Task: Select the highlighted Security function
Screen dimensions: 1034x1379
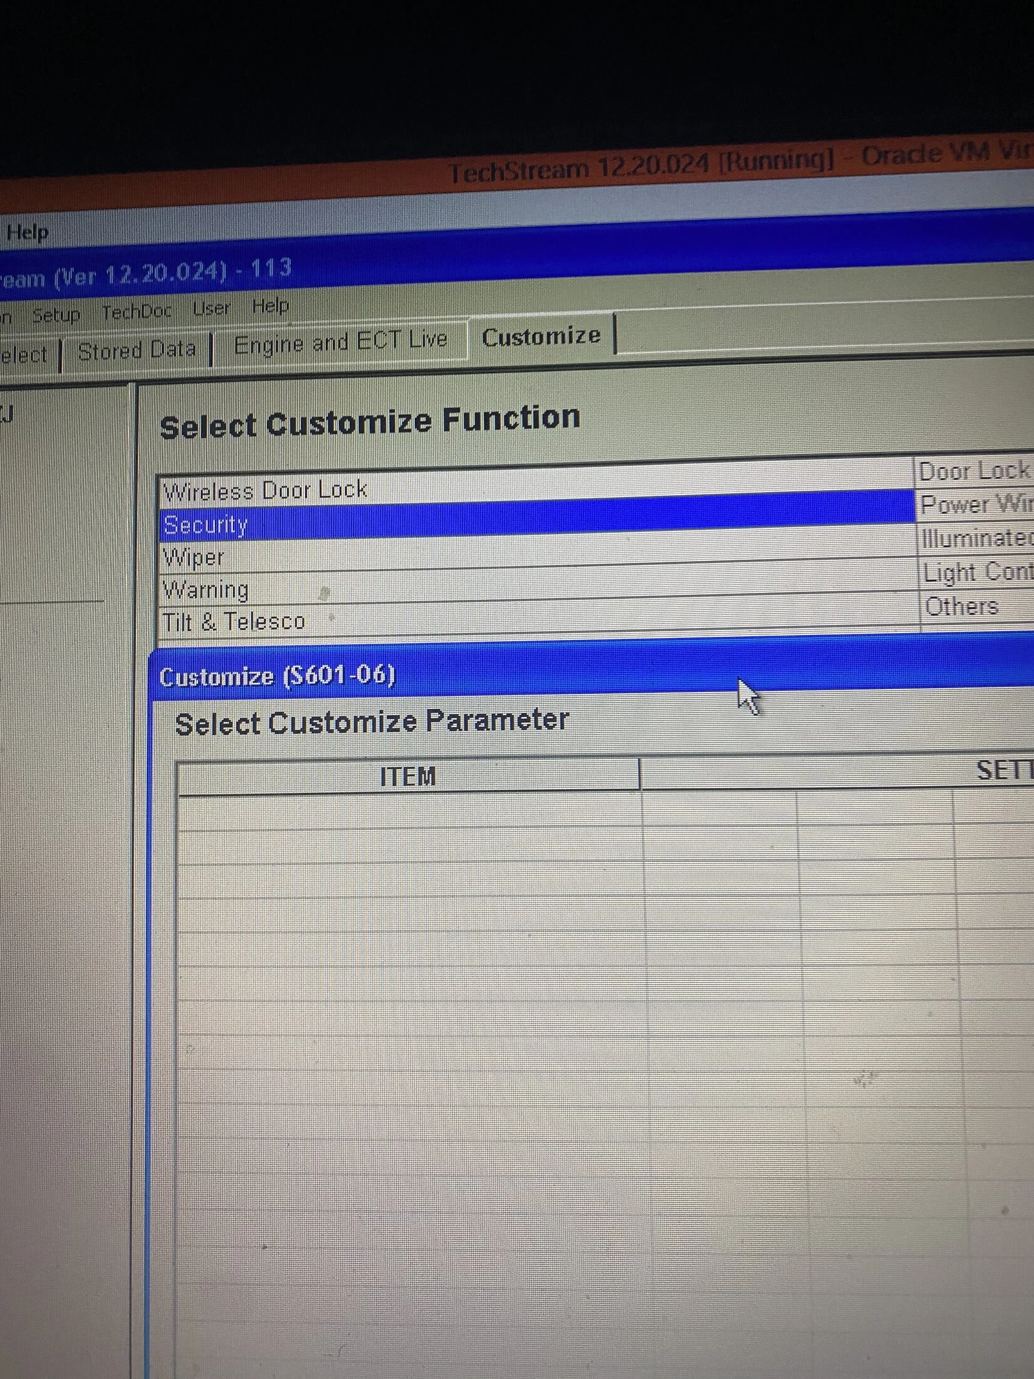Action: point(206,525)
